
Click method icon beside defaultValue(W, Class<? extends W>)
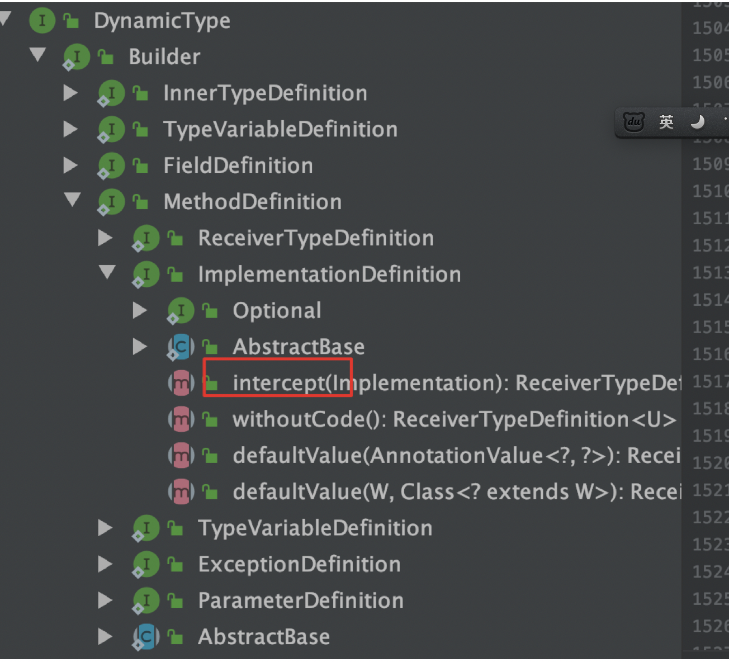pos(181,492)
